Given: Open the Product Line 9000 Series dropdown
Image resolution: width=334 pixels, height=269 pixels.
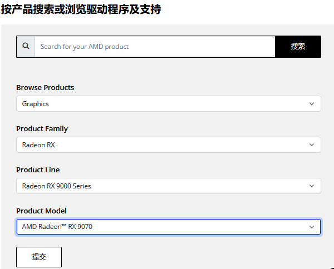Looking at the screenshot, I should (169, 186).
